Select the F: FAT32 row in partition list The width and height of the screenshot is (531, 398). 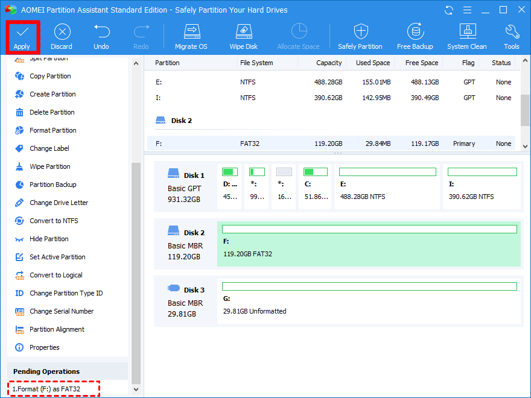tap(331, 144)
